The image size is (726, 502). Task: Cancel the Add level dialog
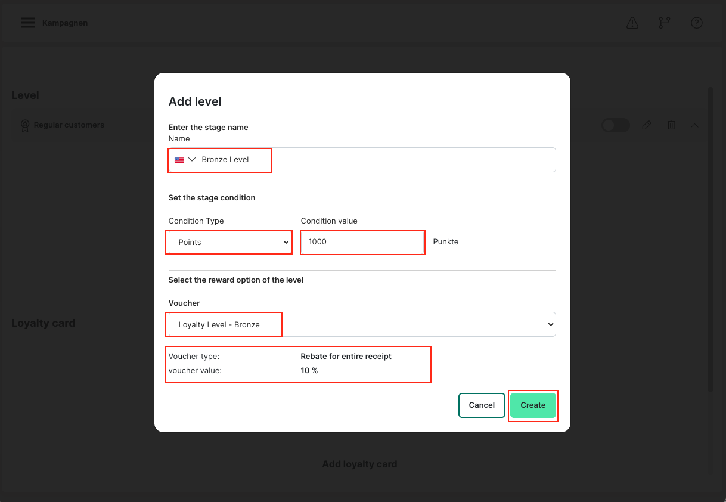click(482, 405)
